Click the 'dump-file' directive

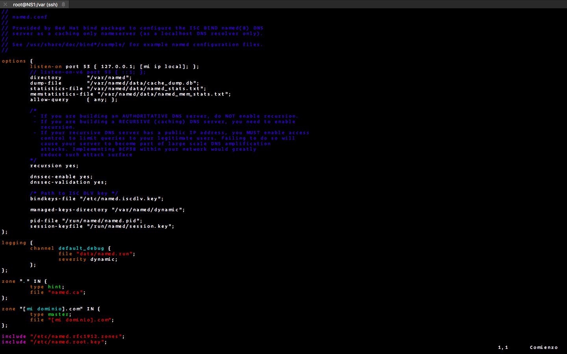(46, 83)
